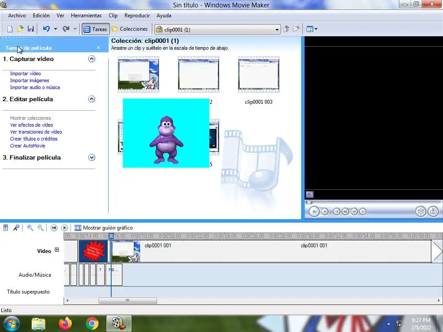Click the Redo arrow icon
The height and width of the screenshot is (332, 443).
click(66, 29)
